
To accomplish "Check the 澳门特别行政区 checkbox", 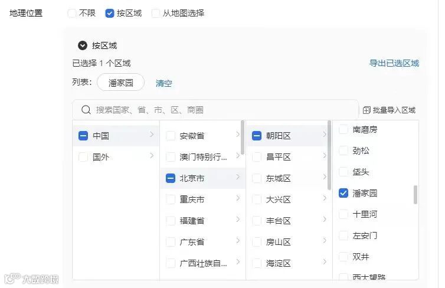I will pos(171,157).
